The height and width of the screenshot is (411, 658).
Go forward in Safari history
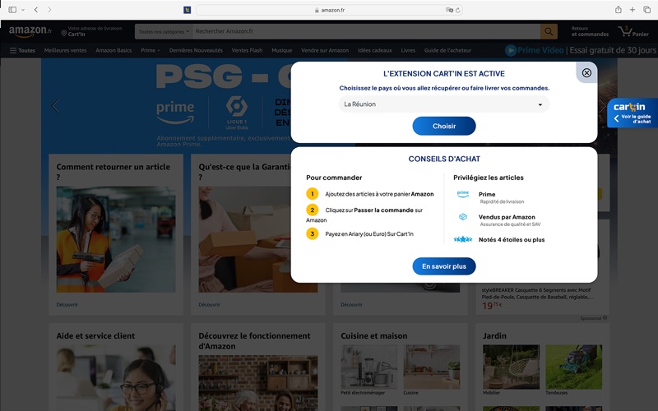coord(49,10)
